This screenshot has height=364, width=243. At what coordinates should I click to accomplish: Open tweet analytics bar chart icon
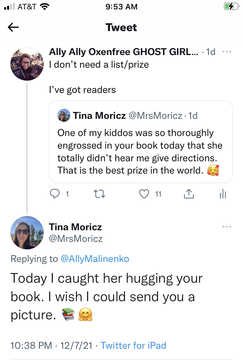tap(223, 194)
